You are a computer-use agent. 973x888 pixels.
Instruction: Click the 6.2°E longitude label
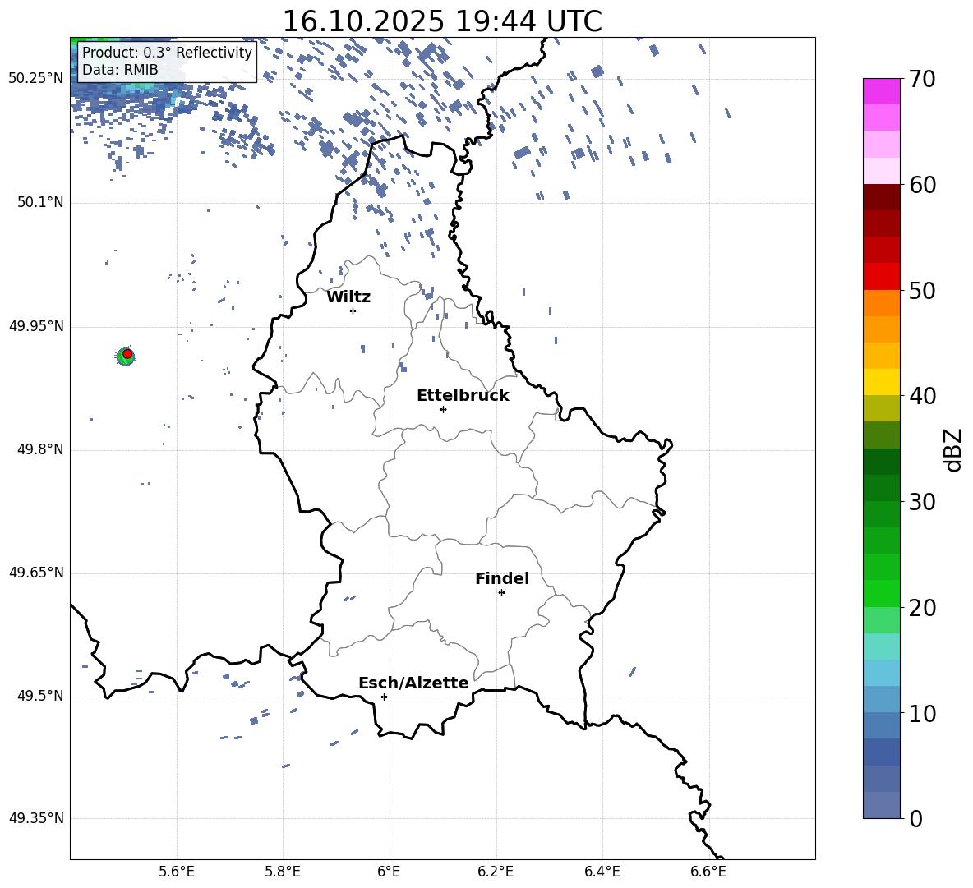click(496, 872)
